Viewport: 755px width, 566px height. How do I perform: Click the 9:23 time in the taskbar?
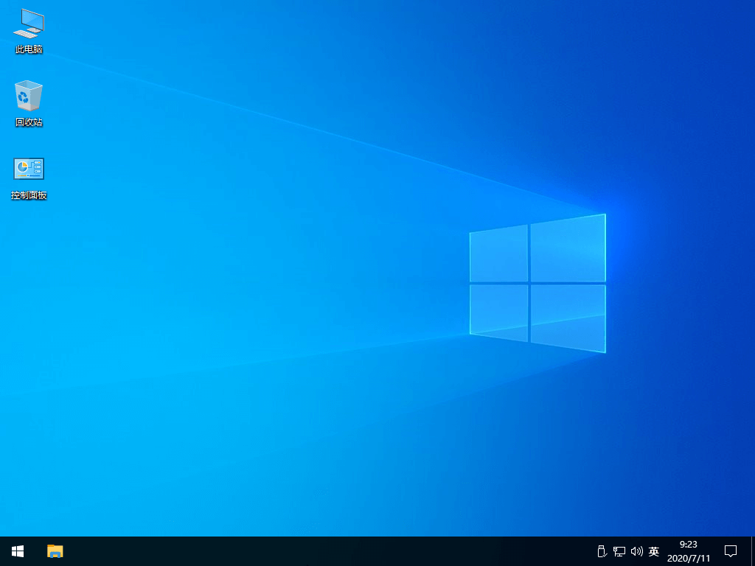click(x=689, y=545)
